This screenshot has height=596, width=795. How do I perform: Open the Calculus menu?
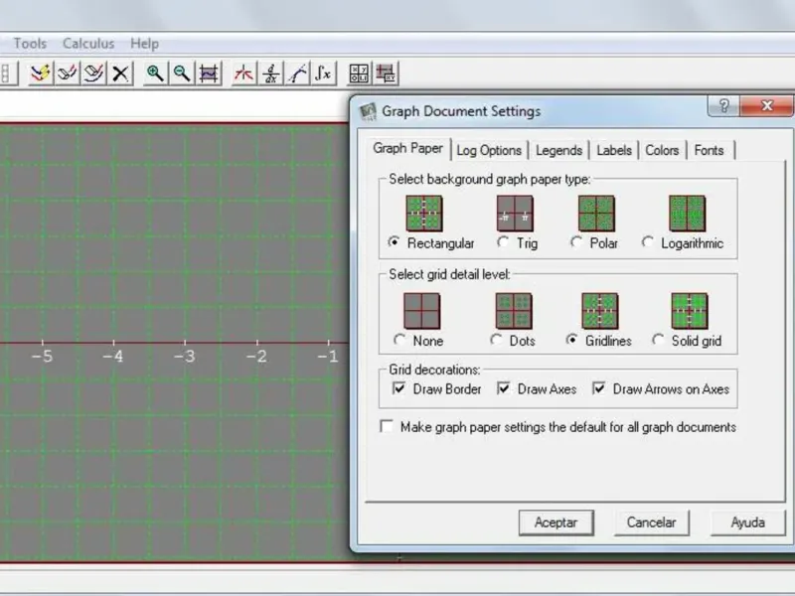tap(88, 44)
